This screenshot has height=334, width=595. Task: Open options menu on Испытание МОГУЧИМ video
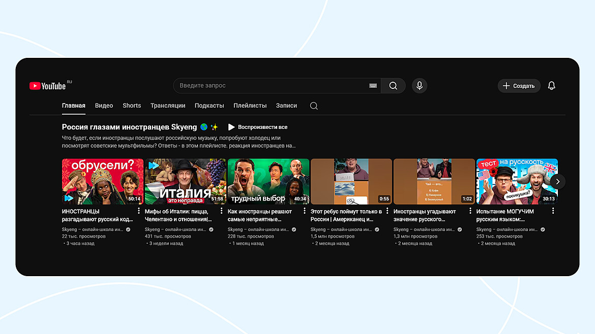(x=553, y=210)
